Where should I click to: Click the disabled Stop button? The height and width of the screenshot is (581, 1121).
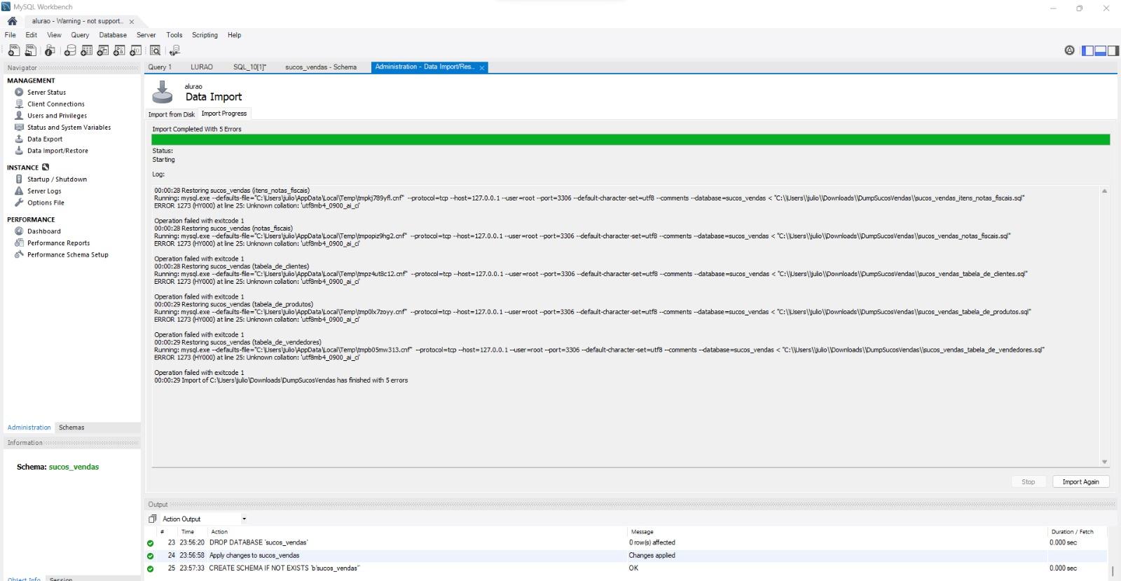click(x=1028, y=481)
